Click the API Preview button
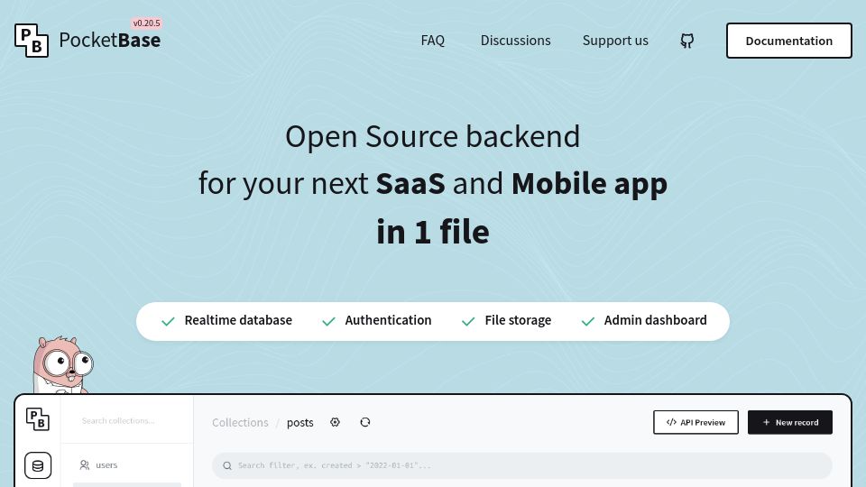The width and height of the screenshot is (866, 487). click(696, 422)
